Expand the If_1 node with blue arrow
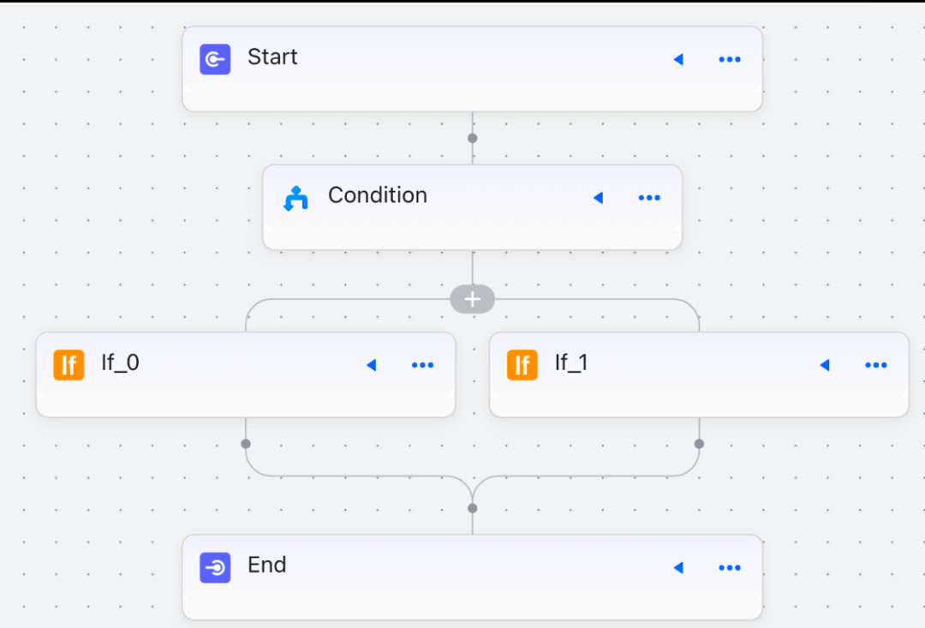 tap(825, 365)
